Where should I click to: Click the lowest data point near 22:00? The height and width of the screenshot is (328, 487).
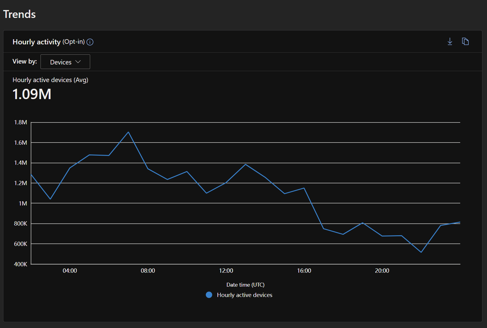coord(421,252)
